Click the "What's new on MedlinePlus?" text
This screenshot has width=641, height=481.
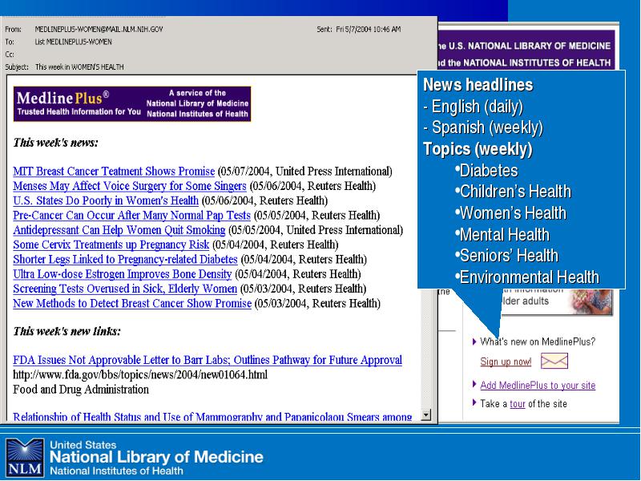[538, 342]
